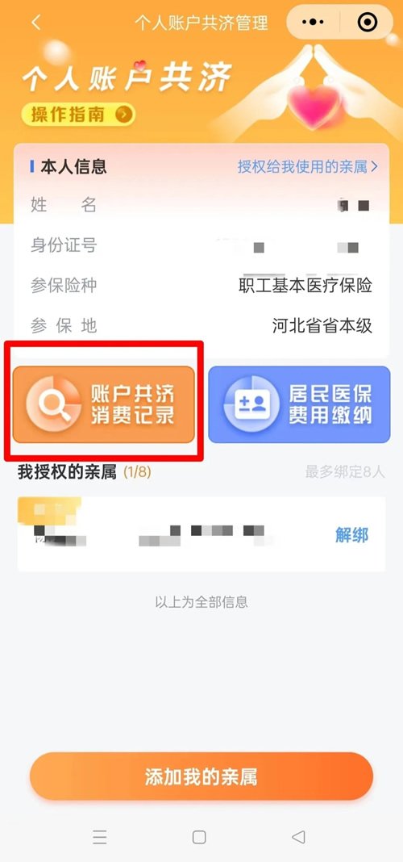This screenshot has height=862, width=403.
Task: Tap the authorized relative card entry
Action: (201, 534)
